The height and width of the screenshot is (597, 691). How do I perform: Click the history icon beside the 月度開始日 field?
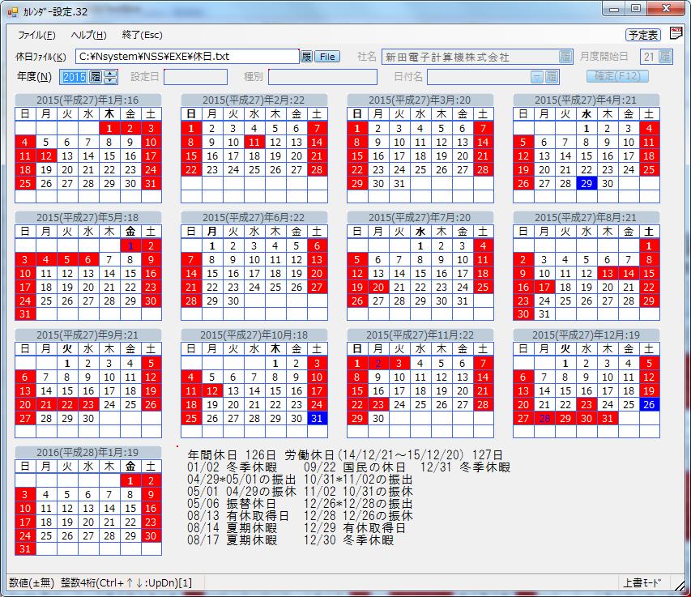[666, 57]
